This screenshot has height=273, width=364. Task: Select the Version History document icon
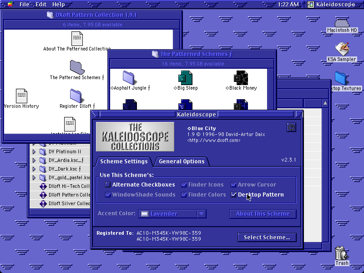click(x=21, y=96)
